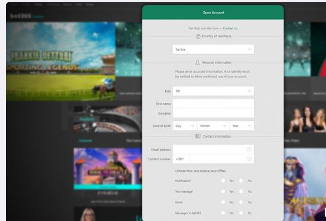The image size is (326, 221).
Task: Open the Month dropdown for date of birth
Action: point(213,126)
